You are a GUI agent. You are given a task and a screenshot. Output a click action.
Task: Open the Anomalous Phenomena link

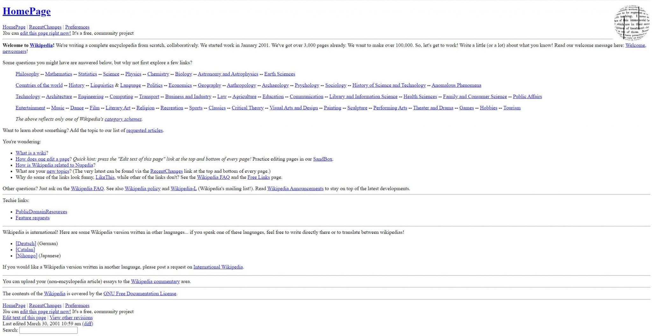[456, 85]
